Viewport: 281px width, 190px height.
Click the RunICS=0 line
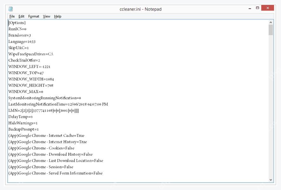(17, 29)
